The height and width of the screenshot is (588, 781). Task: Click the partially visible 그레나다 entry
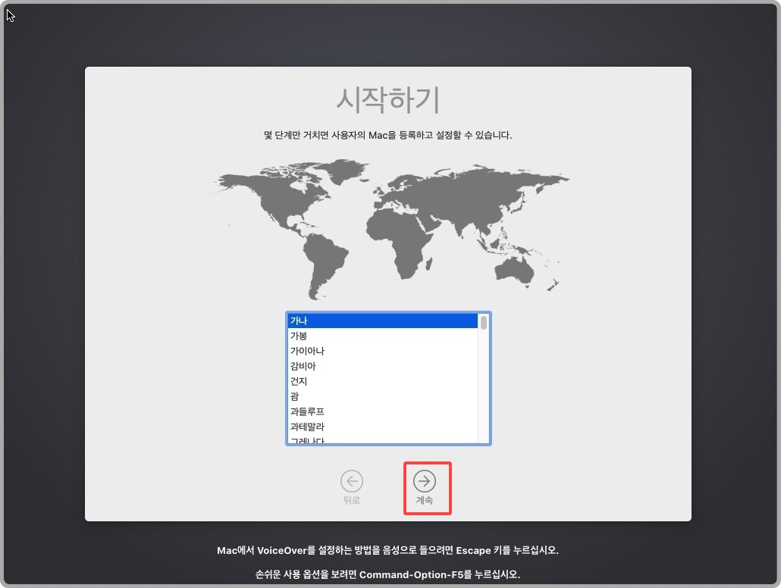click(341, 440)
